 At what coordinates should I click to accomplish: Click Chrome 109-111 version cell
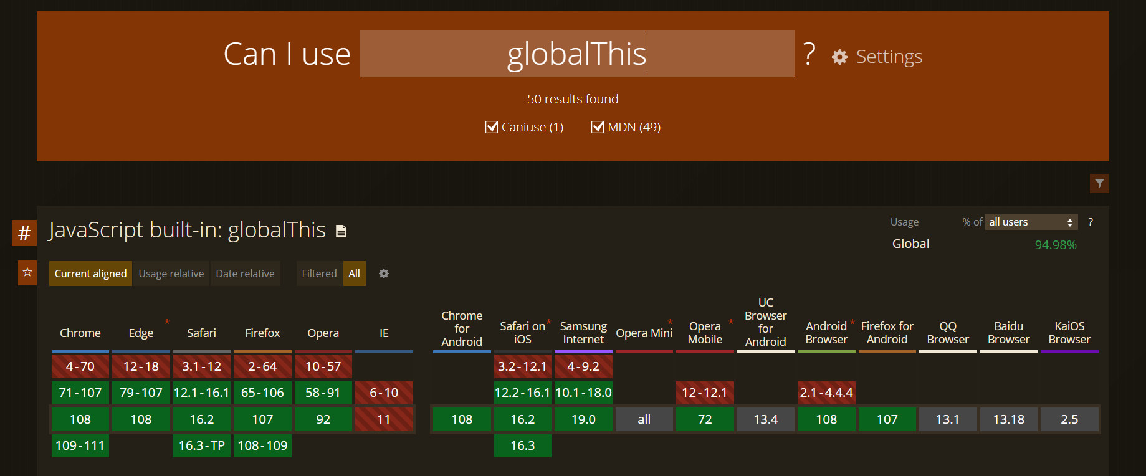(x=80, y=445)
